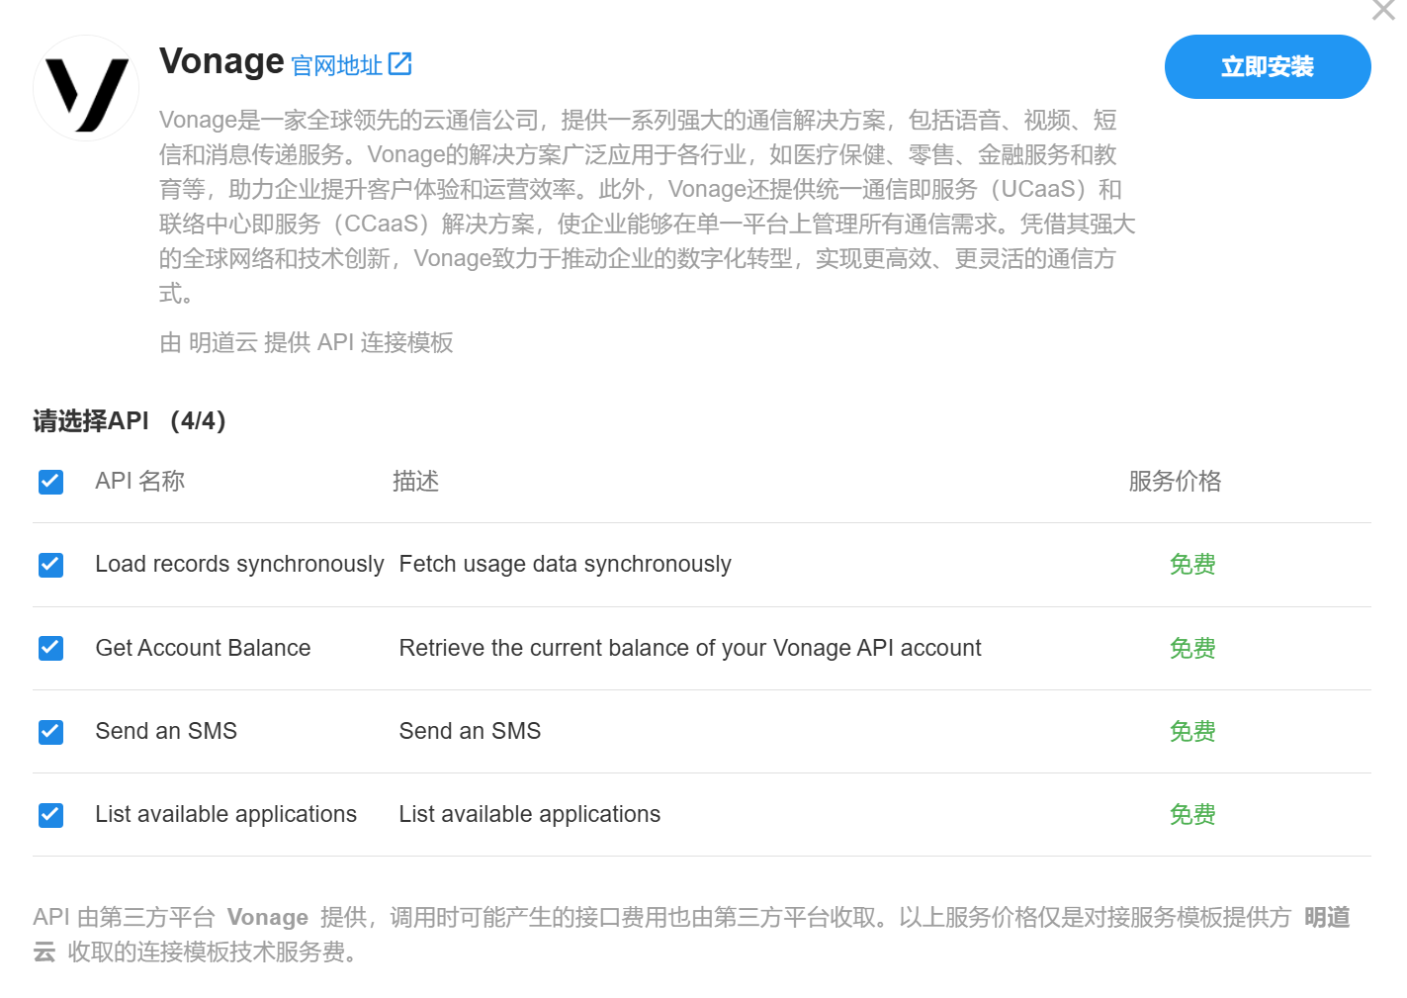This screenshot has height=998, width=1407.
Task: Click the 服务价格 column header
Action: pos(1175,482)
